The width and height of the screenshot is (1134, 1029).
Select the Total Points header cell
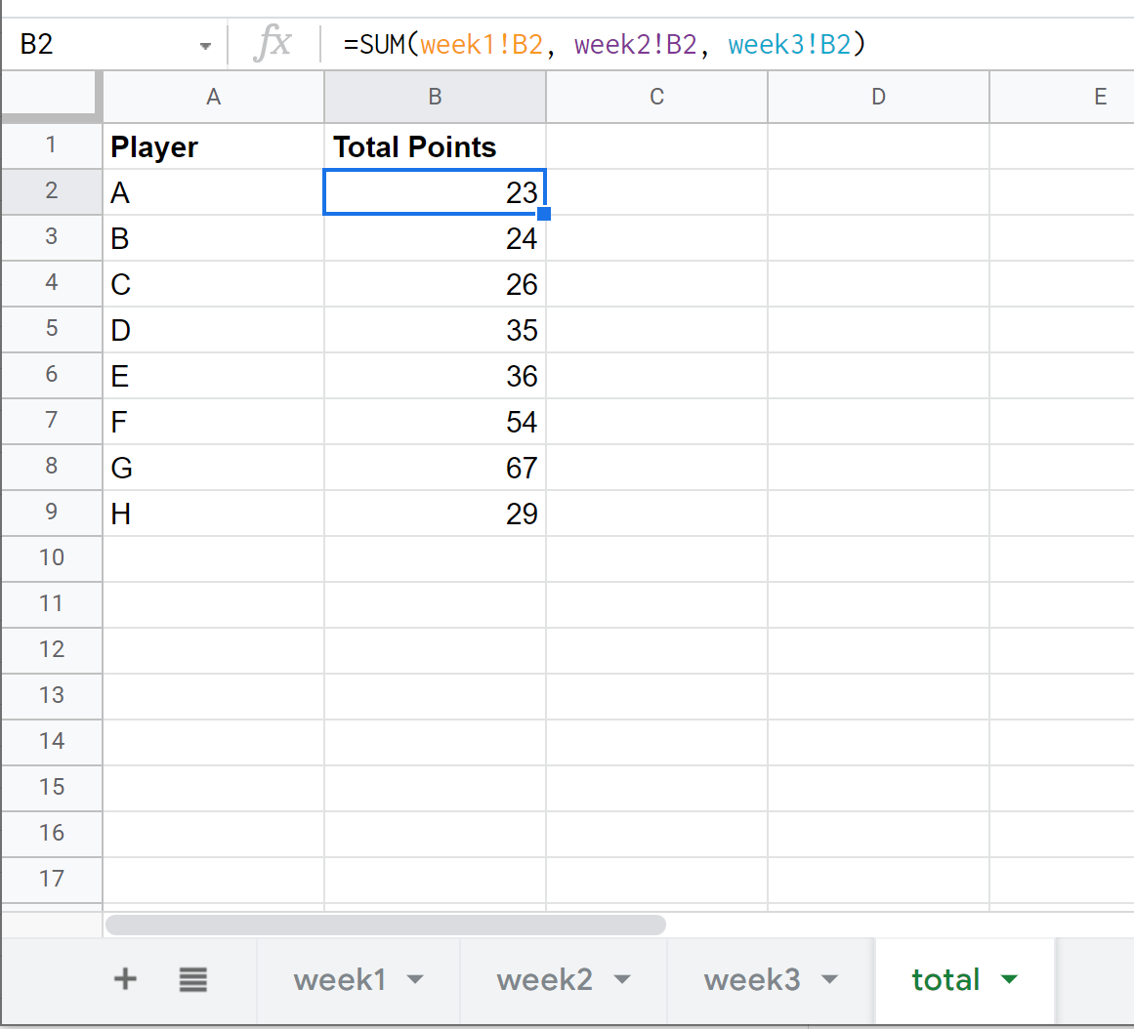click(x=435, y=146)
